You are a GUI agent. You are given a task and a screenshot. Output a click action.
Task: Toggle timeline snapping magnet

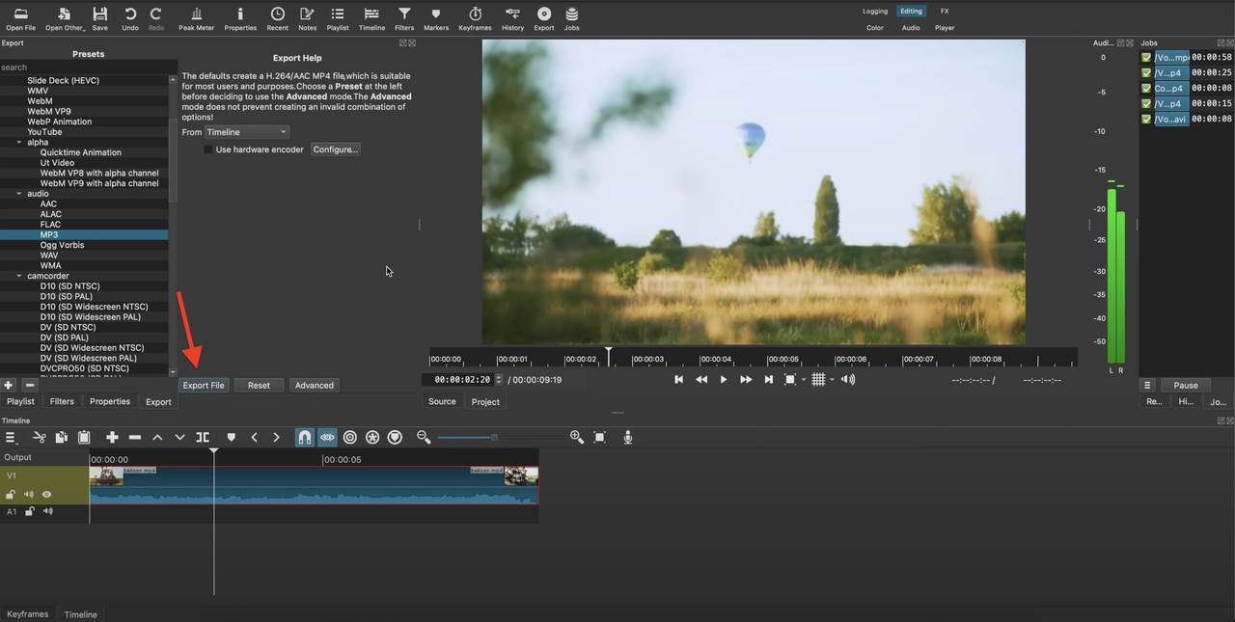tap(304, 438)
